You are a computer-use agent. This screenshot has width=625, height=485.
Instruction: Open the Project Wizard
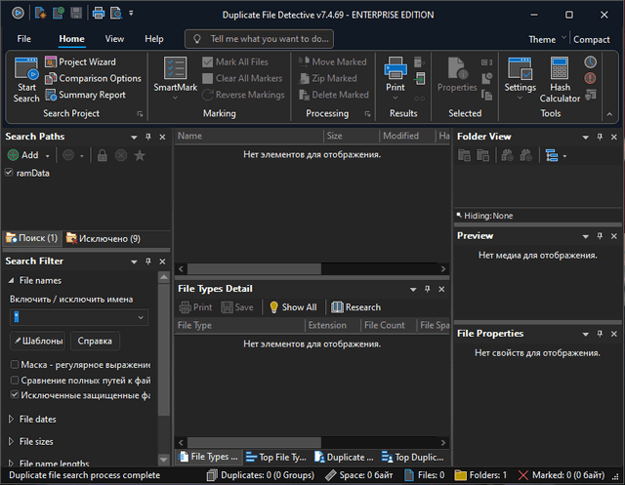81,62
